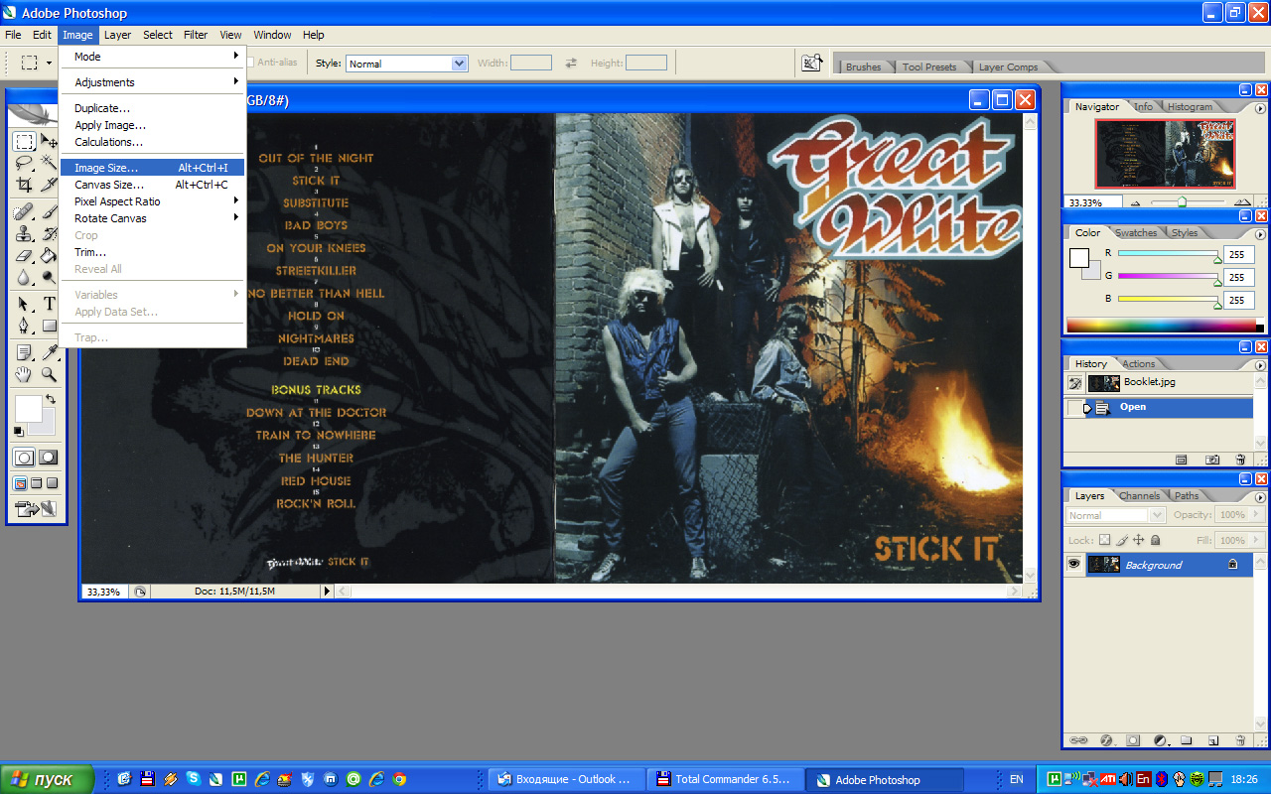The height and width of the screenshot is (794, 1271).
Task: Activate the Type tool
Action: (50, 304)
